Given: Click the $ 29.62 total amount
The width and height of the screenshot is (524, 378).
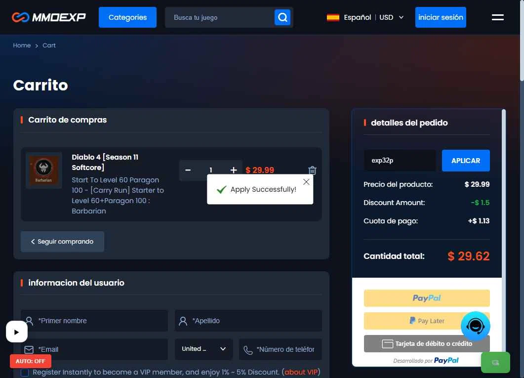Looking at the screenshot, I should tap(468, 256).
